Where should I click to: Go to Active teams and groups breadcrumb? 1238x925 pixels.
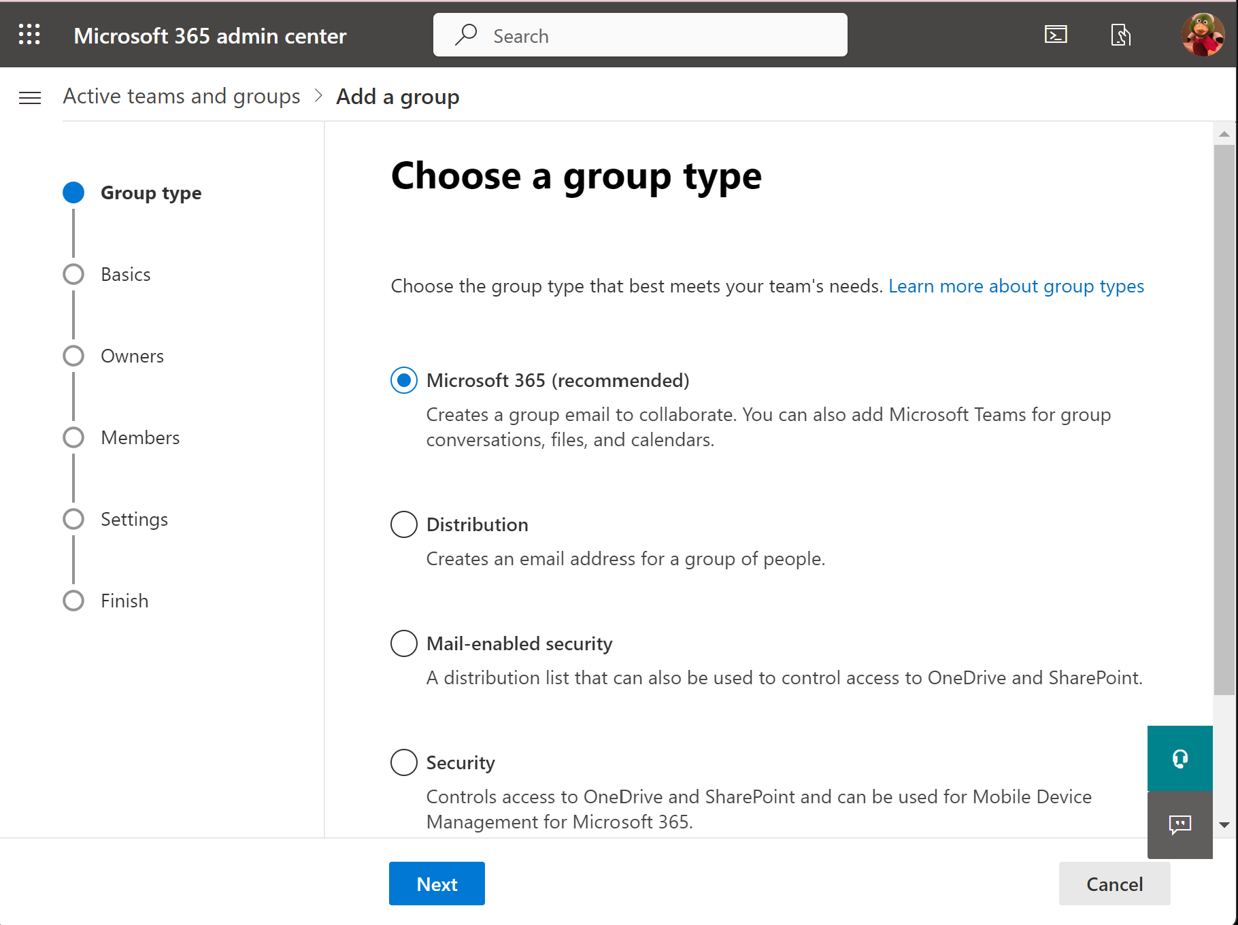pos(182,97)
